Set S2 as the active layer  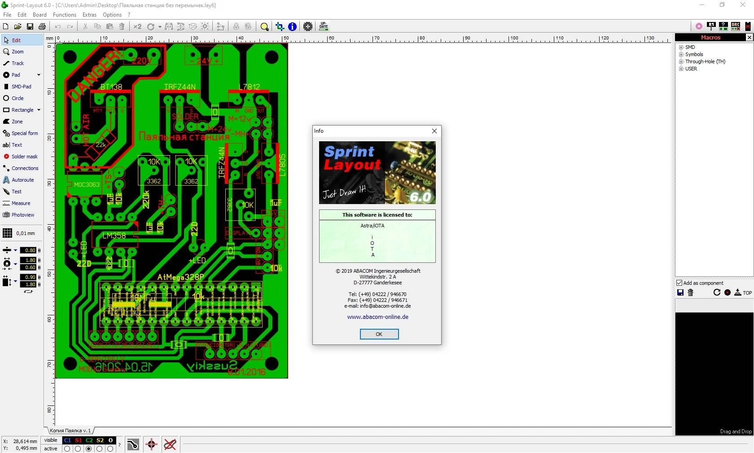point(100,449)
